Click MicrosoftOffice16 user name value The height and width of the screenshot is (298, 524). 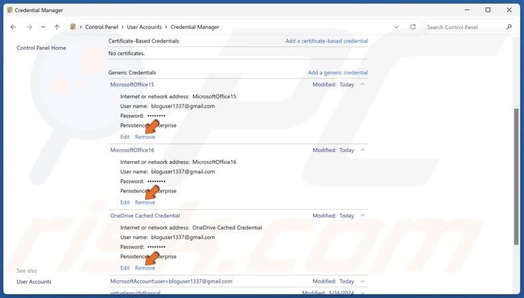[x=183, y=172]
